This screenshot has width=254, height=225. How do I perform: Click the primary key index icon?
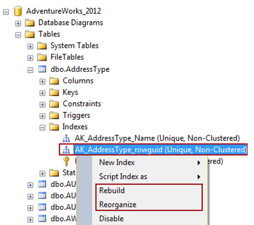tap(66, 161)
